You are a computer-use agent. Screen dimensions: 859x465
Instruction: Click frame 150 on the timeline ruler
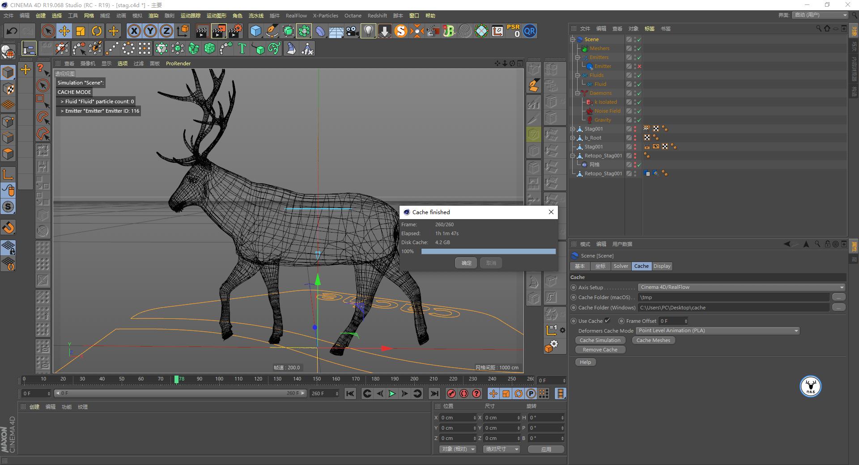pos(317,379)
